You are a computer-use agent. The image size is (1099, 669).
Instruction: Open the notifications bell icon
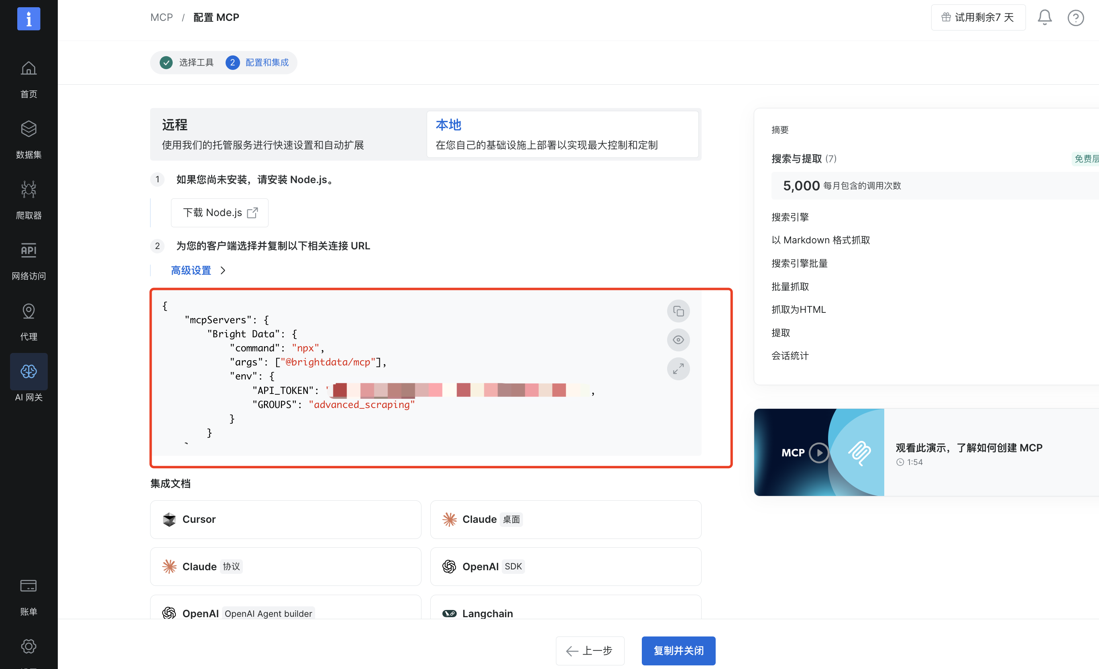click(x=1044, y=17)
